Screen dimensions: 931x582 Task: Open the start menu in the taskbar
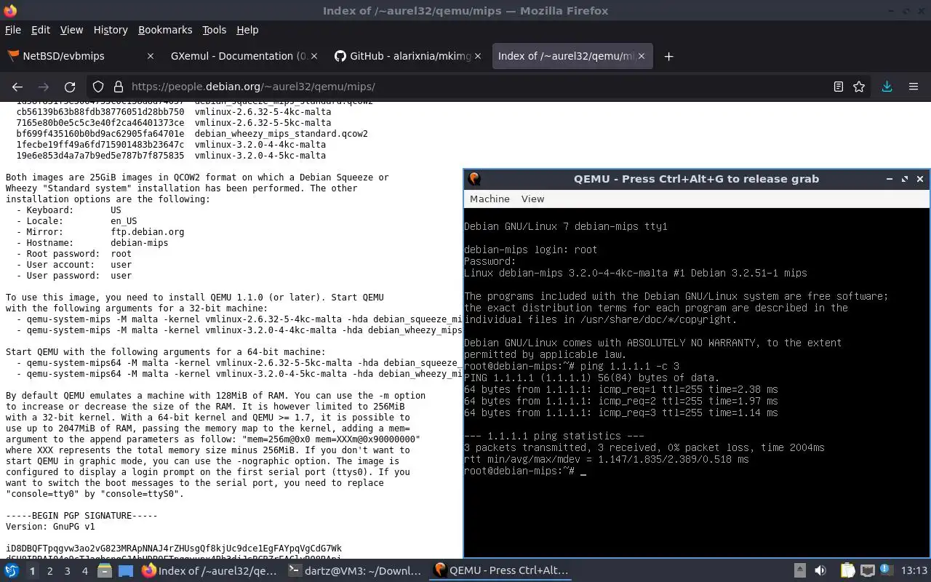[12, 571]
